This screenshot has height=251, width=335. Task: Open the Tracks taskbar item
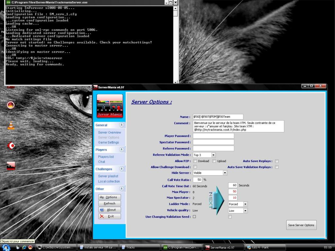[140, 247]
